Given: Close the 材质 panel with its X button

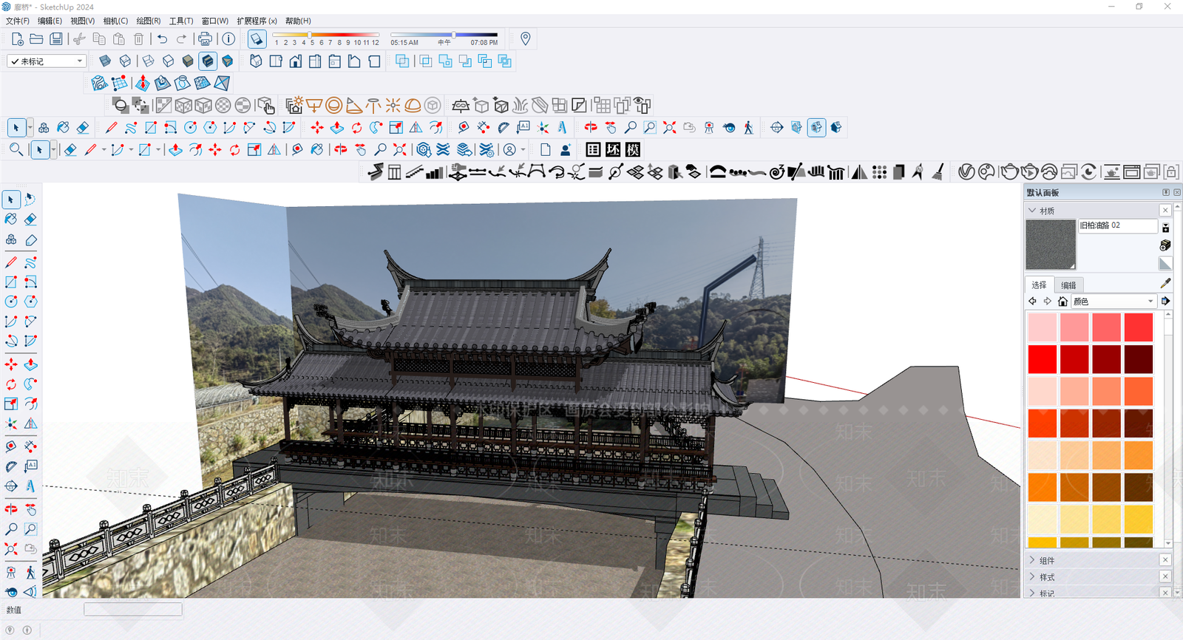Looking at the screenshot, I should pyautogui.click(x=1165, y=211).
